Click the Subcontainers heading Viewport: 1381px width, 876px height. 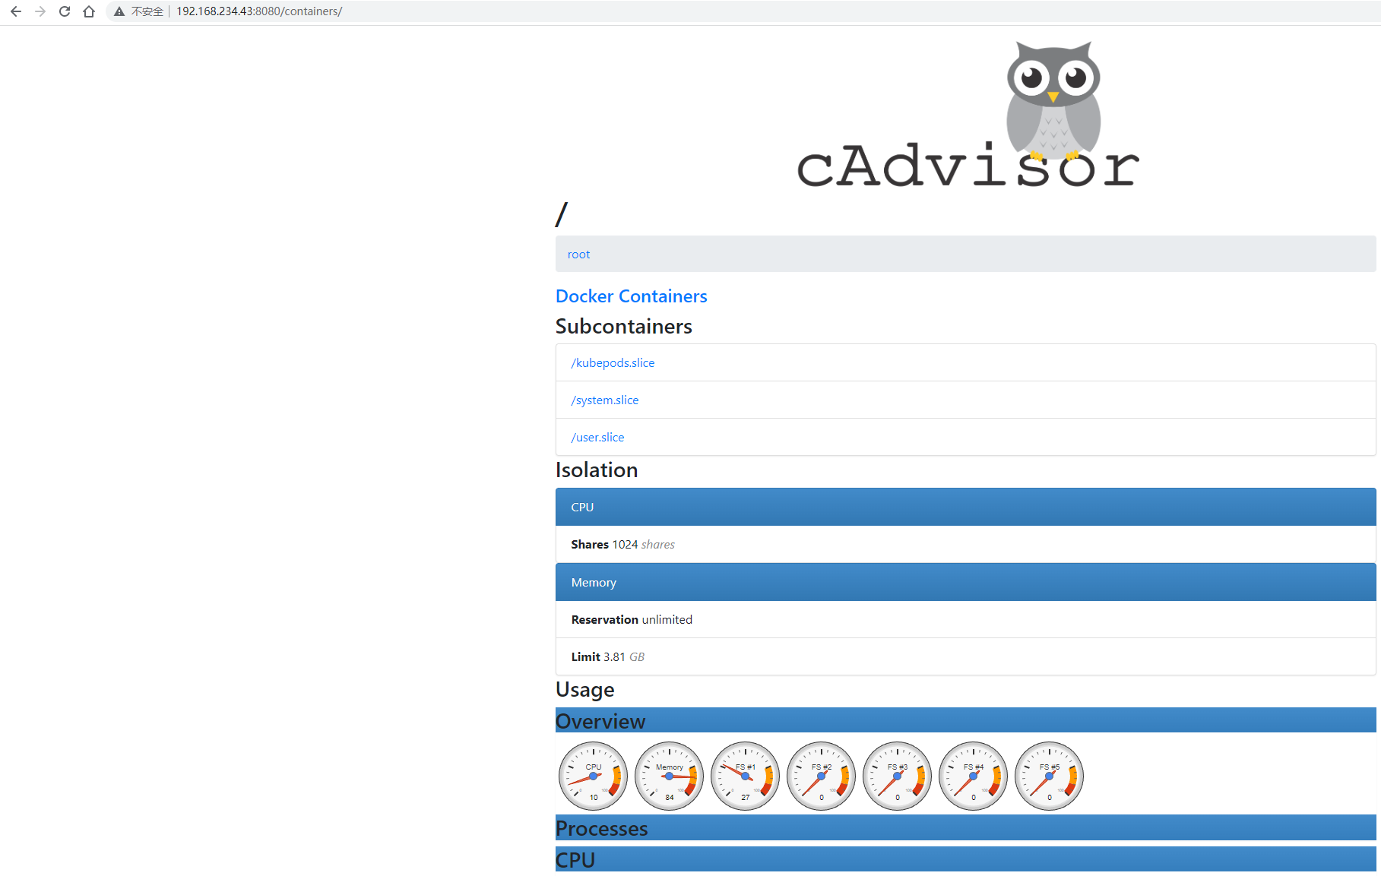pos(623,327)
